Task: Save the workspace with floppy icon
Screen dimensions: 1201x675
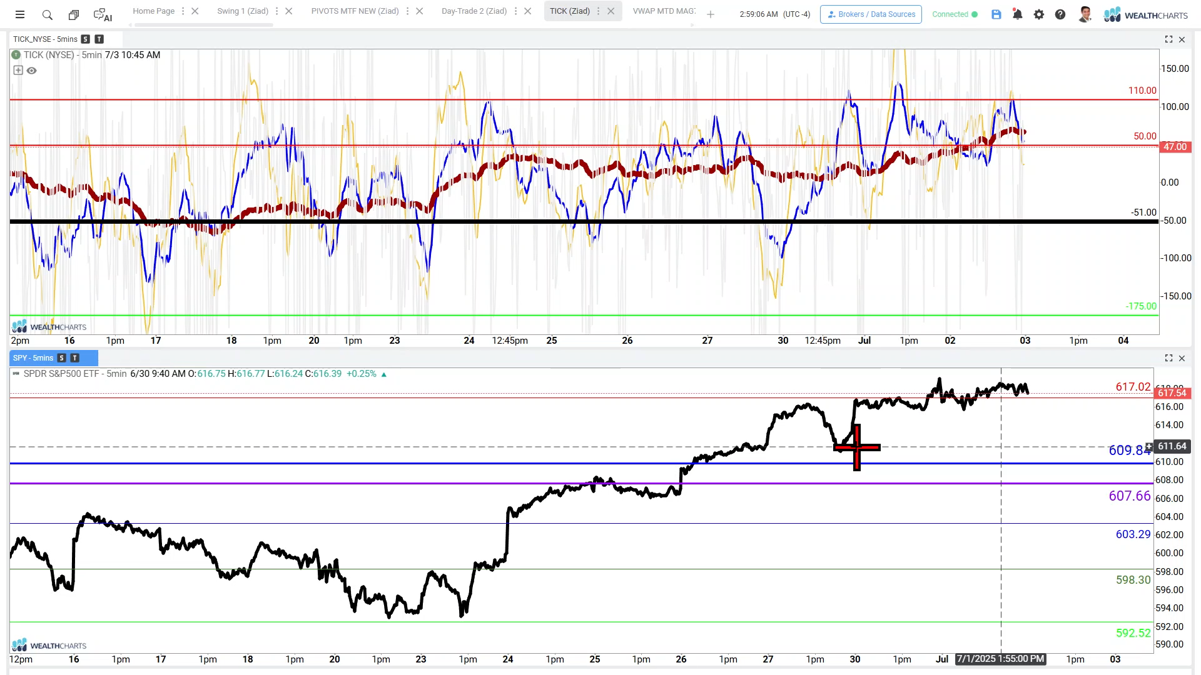Action: coord(996,14)
